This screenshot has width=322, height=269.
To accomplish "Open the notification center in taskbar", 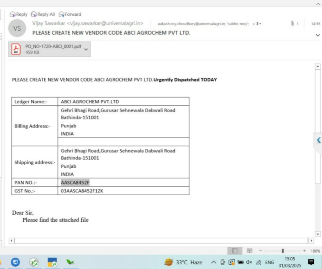I will pyautogui.click(x=311, y=262).
